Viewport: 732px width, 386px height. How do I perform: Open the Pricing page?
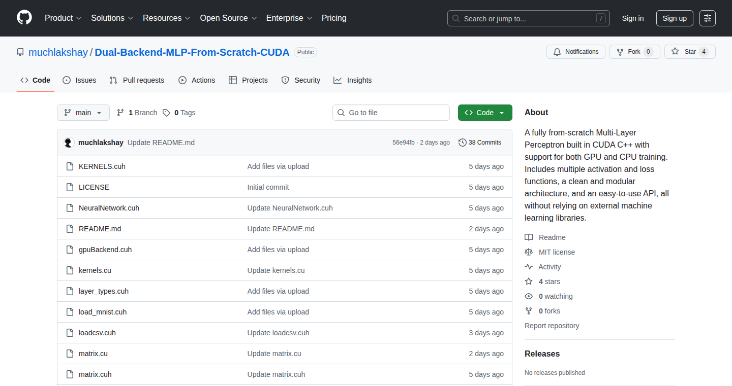coord(334,18)
